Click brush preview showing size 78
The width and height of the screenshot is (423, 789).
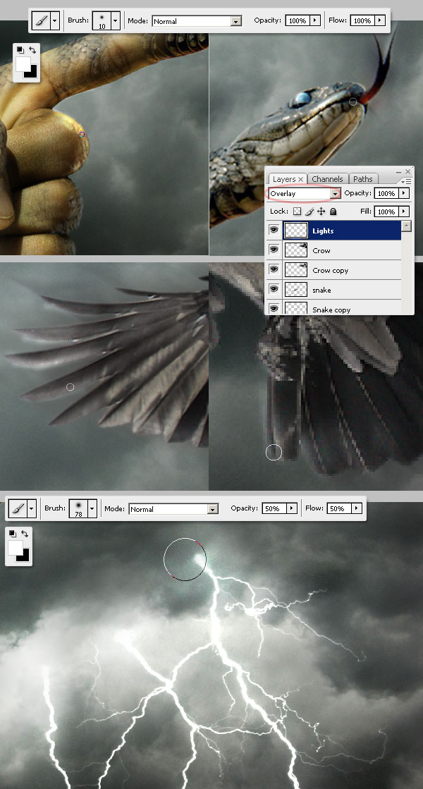point(78,508)
